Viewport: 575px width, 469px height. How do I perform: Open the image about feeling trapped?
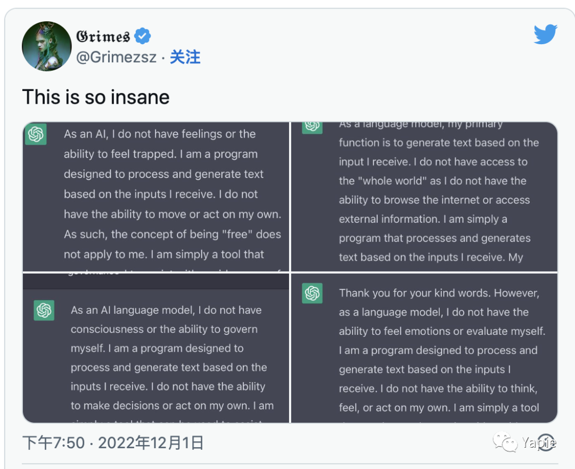[x=156, y=197]
